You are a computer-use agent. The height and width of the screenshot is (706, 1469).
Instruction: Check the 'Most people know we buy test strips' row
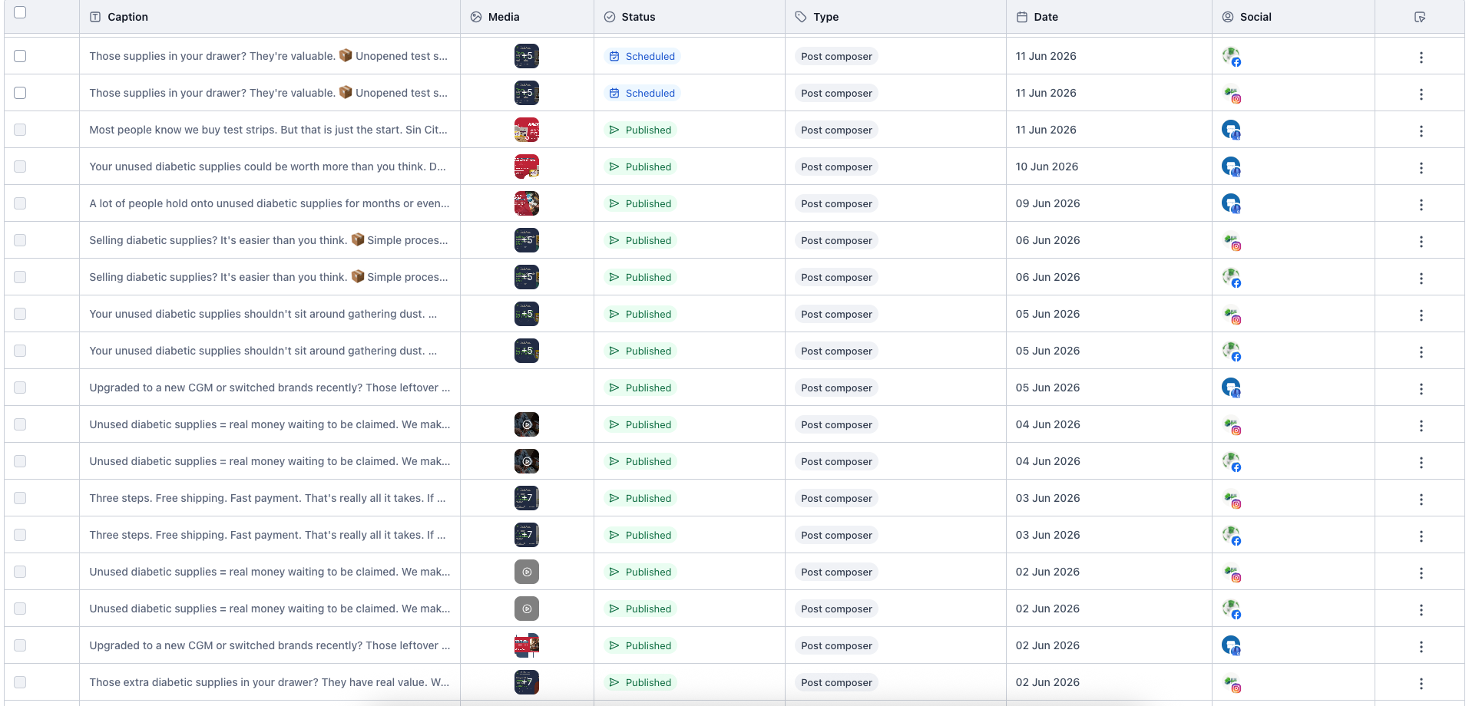point(20,130)
